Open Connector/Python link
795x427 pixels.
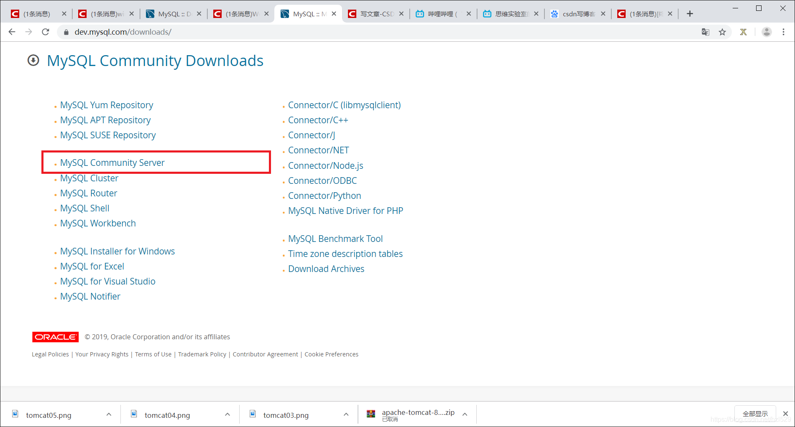(x=325, y=196)
